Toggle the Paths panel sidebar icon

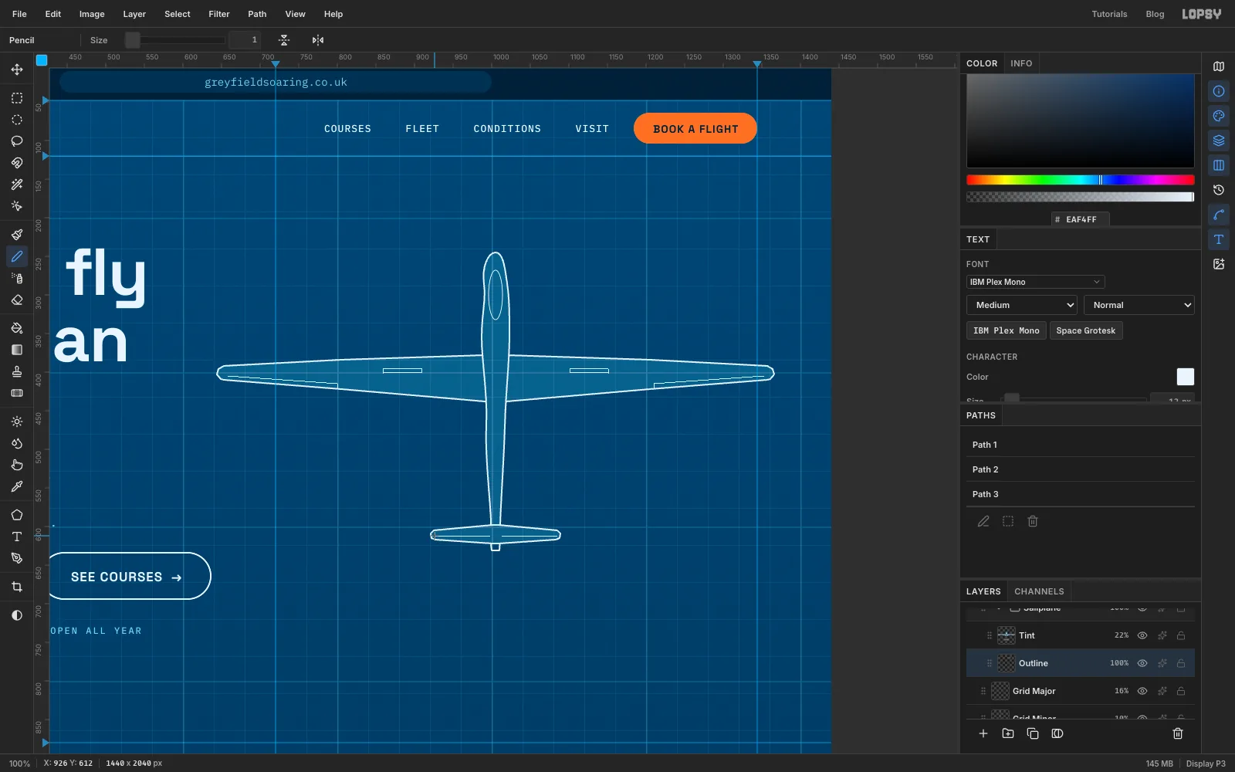[x=1219, y=215]
